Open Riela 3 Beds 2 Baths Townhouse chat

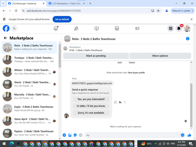pos(29,47)
